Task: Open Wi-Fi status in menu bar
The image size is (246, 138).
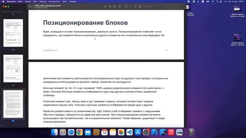Action: (213, 2)
